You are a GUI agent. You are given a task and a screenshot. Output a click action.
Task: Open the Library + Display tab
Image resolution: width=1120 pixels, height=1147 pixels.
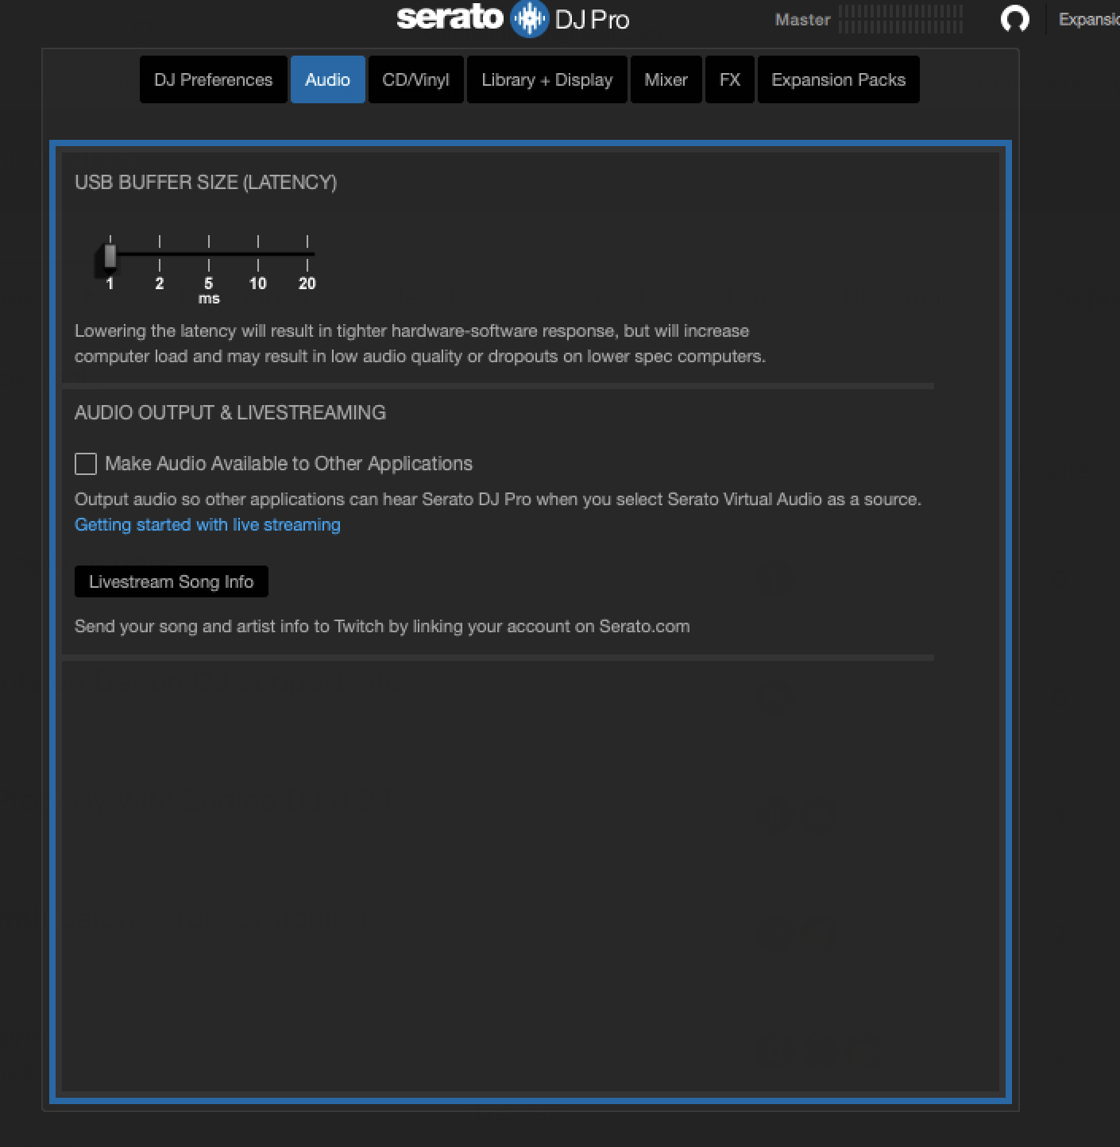click(x=546, y=79)
